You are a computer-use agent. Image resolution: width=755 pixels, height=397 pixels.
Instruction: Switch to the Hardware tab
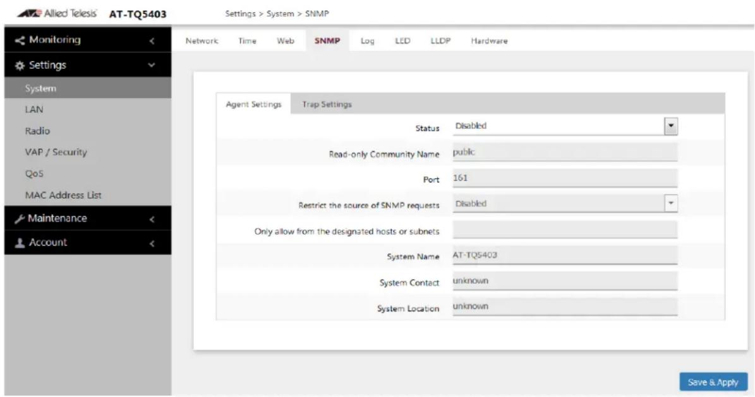489,41
